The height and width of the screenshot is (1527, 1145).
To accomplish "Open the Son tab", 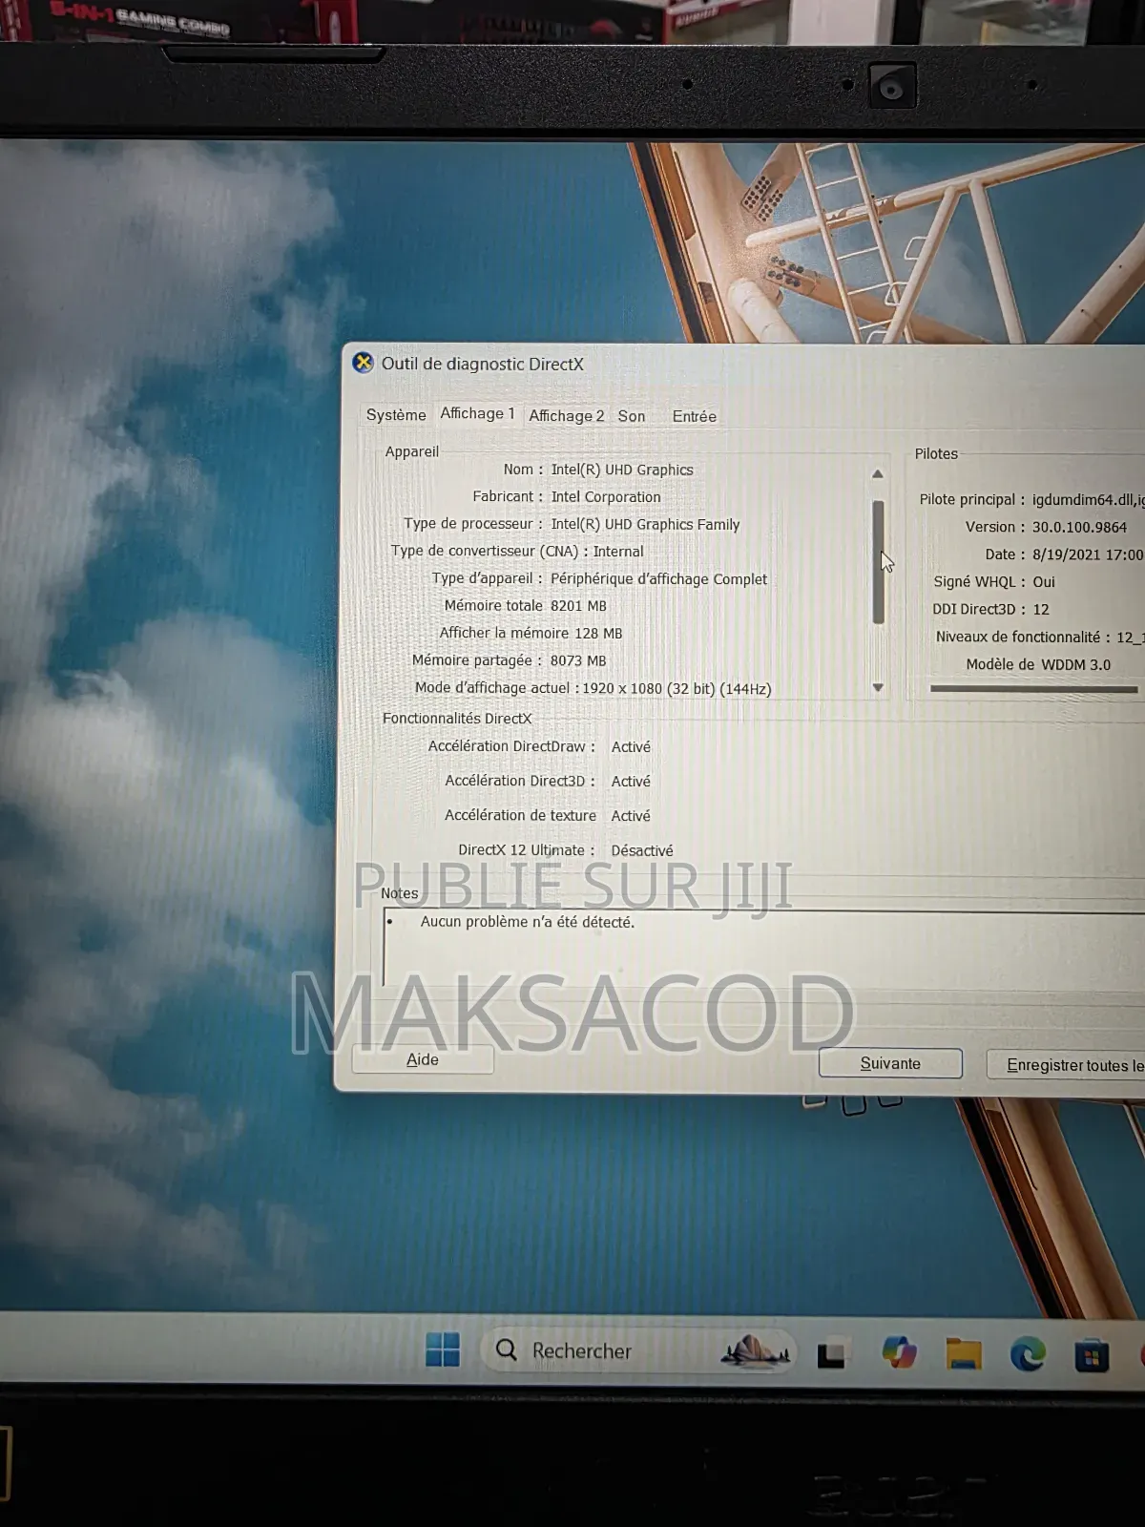I will click(631, 416).
